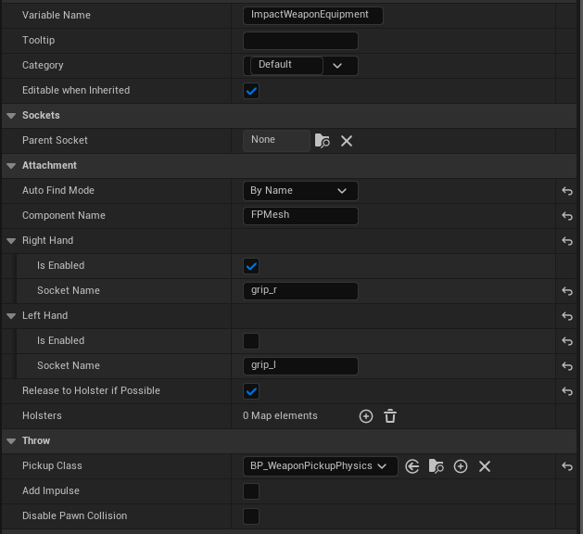The height and width of the screenshot is (534, 583).
Task: Create new blueprint for Pickup Class
Action: (461, 466)
